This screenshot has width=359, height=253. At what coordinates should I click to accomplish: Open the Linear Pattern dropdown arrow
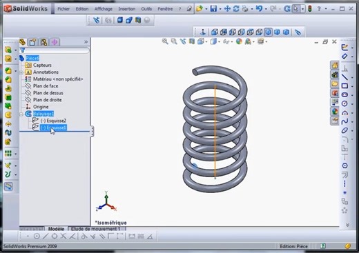(x=15, y=154)
